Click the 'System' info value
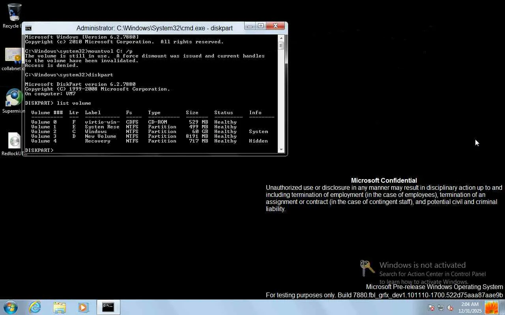 pyautogui.click(x=258, y=132)
